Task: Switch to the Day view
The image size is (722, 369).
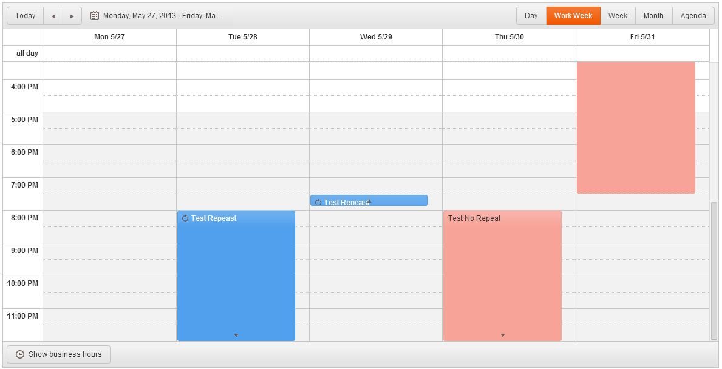Action: point(531,16)
